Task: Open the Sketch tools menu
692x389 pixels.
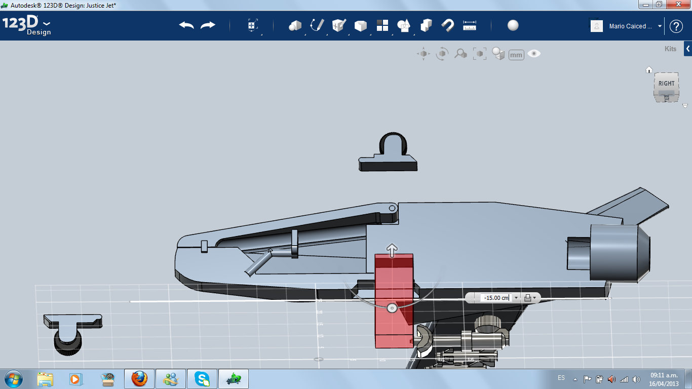Action: point(317,25)
